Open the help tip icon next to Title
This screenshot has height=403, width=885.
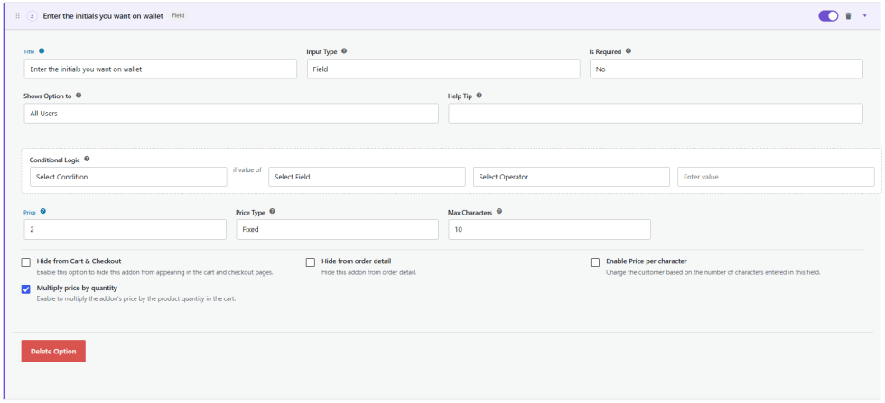pyautogui.click(x=42, y=50)
